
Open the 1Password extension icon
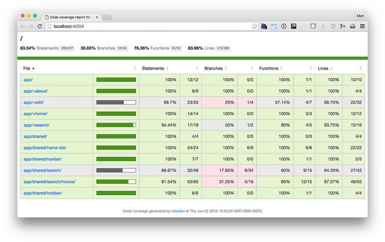[x=283, y=26]
